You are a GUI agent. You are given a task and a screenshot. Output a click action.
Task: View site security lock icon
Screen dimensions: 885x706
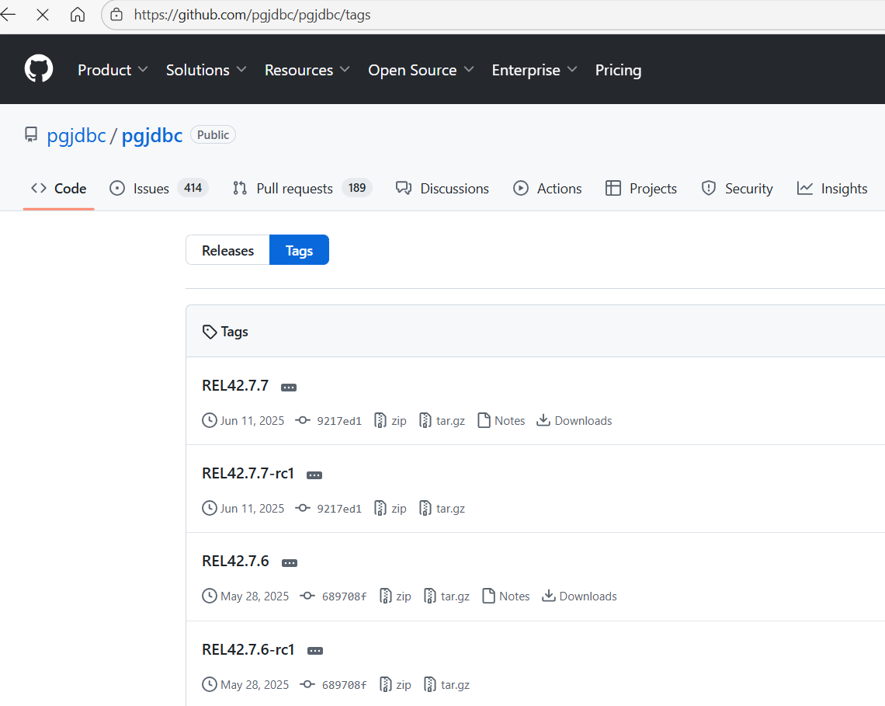tap(116, 15)
